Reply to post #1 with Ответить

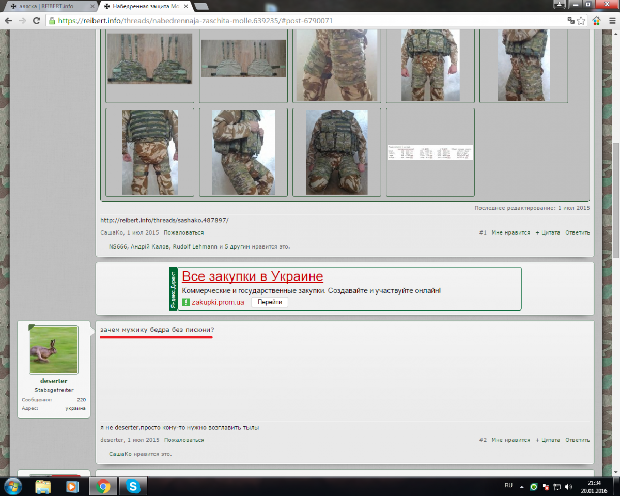(x=578, y=233)
